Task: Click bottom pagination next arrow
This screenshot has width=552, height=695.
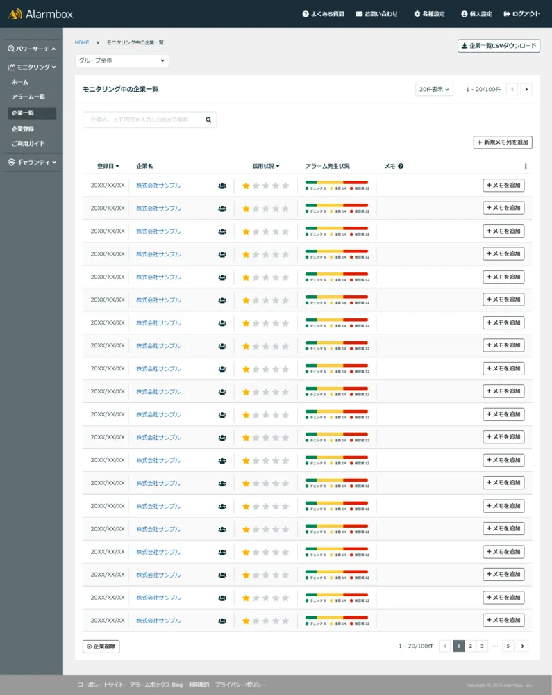Action: point(522,646)
